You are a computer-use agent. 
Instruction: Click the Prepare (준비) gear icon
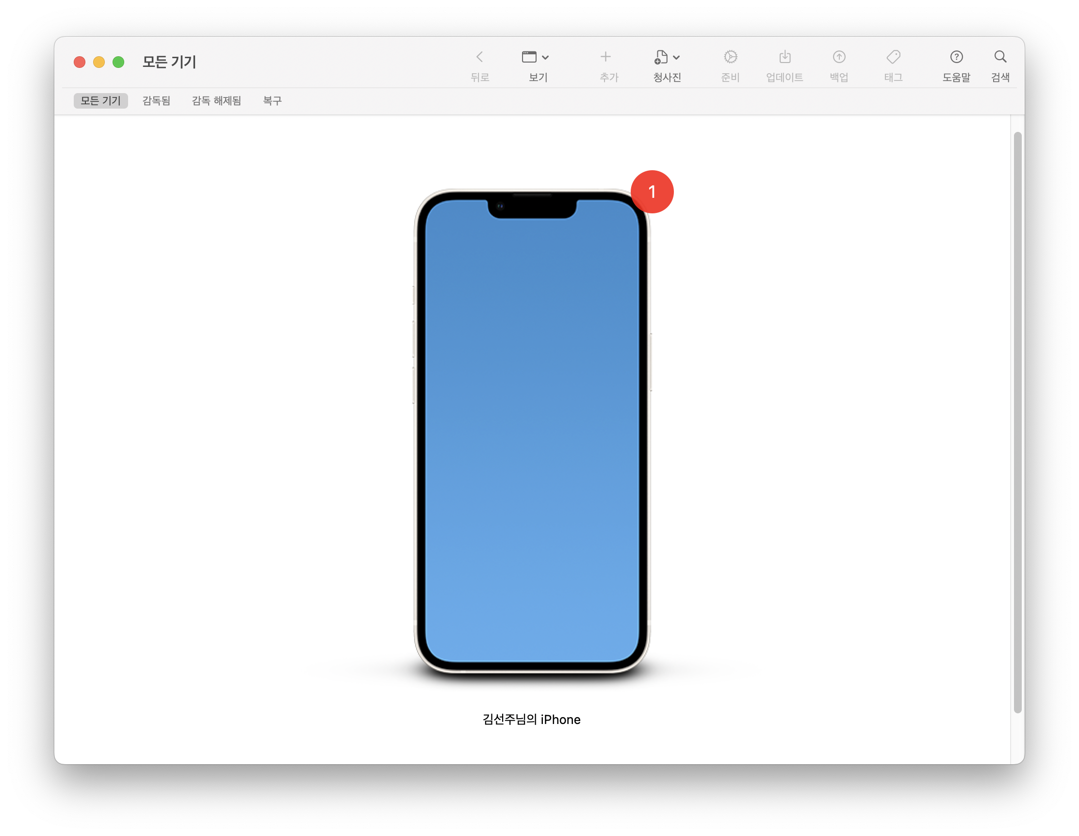pos(730,57)
